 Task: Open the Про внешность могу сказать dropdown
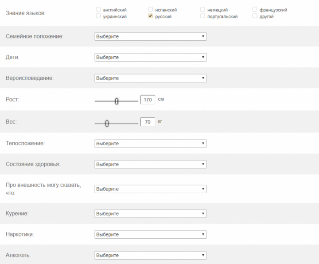(x=151, y=189)
